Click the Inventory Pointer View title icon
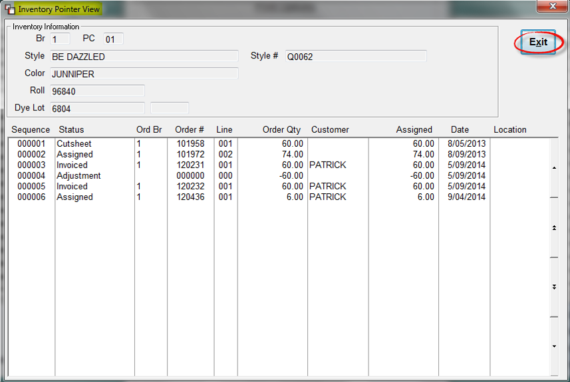This screenshot has height=382, width=570. pyautogui.click(x=10, y=9)
